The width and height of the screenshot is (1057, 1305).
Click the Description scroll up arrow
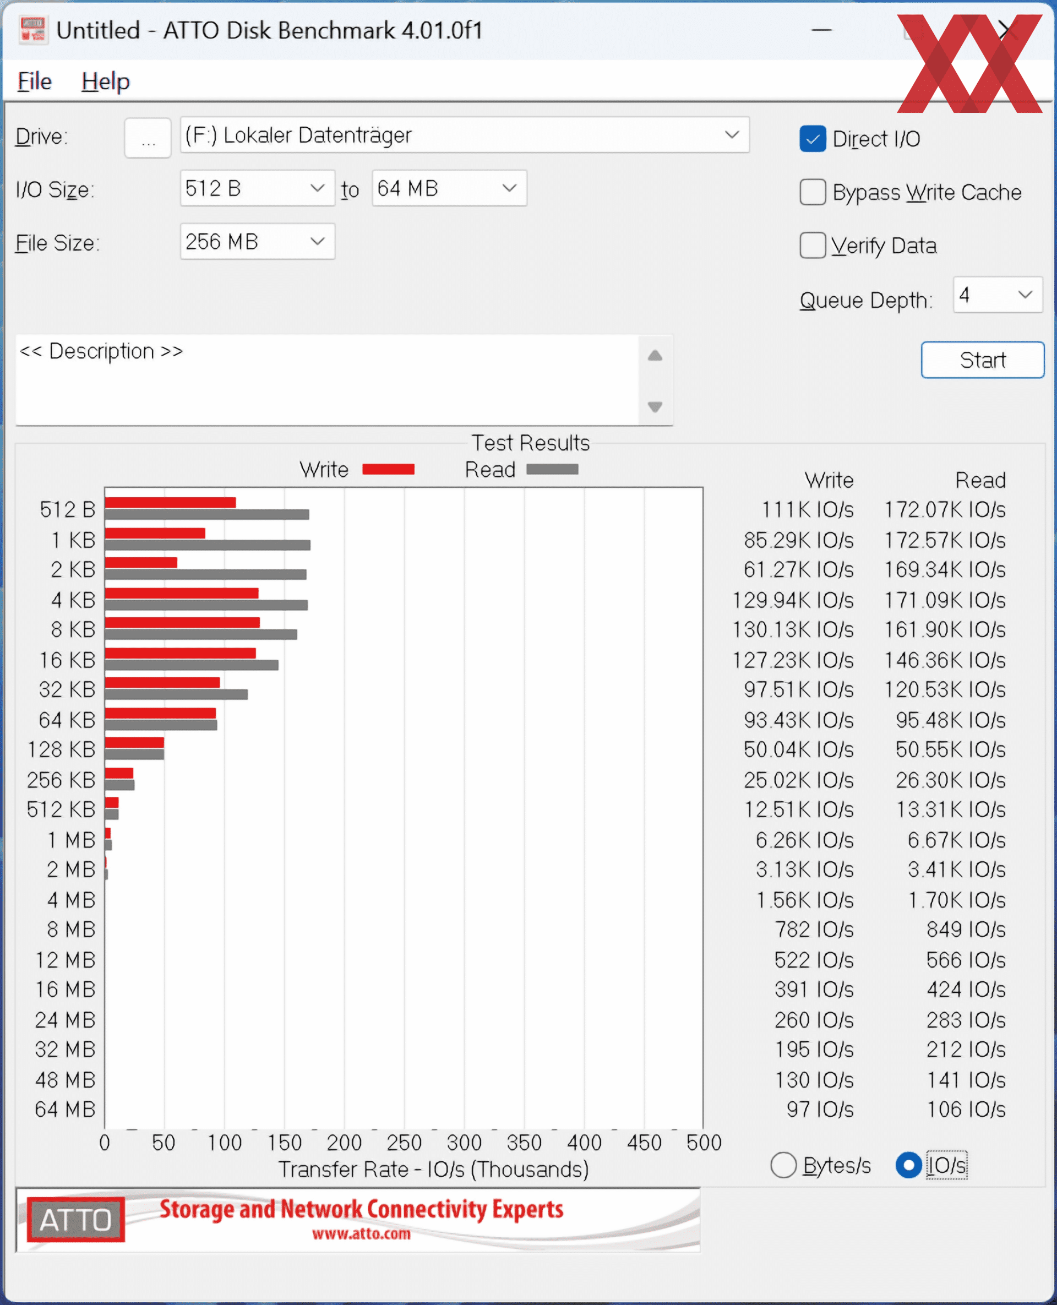point(655,356)
